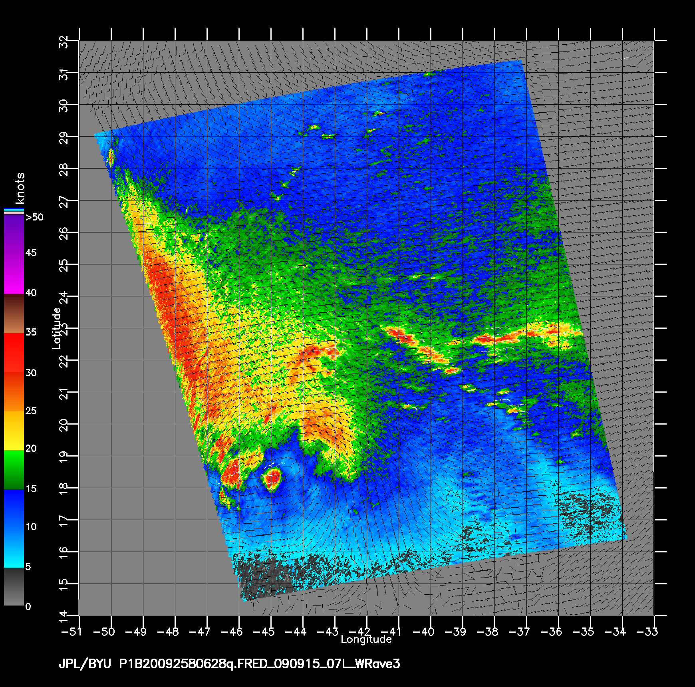
Task: Click the longitude tick label '-36'
Action: (551, 631)
